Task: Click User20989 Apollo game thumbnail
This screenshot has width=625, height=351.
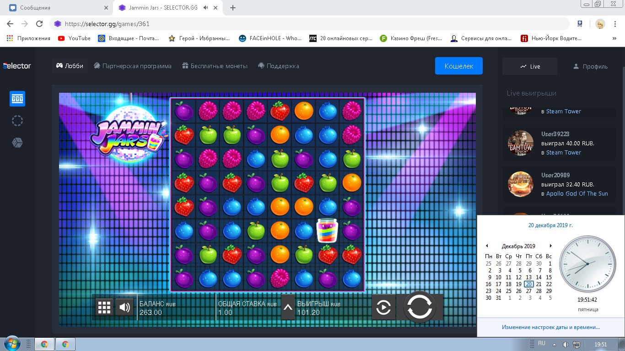Action: pos(521,184)
